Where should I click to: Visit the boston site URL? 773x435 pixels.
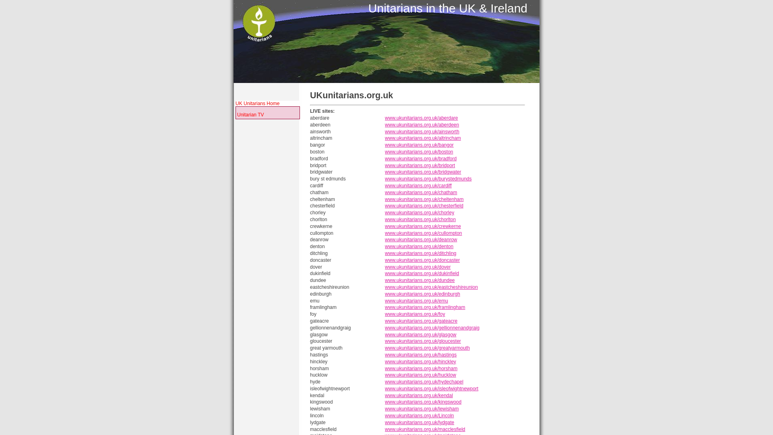419,152
